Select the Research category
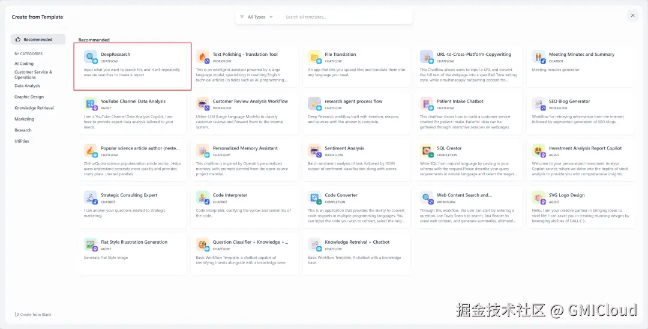The image size is (648, 329). tap(23, 130)
